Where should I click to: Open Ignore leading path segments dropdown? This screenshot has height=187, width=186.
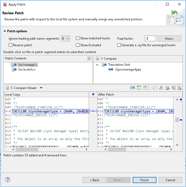[65, 39]
